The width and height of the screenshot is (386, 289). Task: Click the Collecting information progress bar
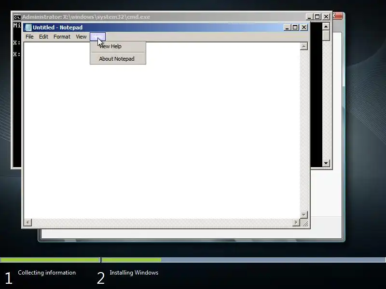click(50, 260)
